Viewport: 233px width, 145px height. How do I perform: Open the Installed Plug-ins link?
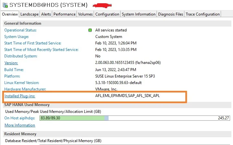tap(20, 96)
